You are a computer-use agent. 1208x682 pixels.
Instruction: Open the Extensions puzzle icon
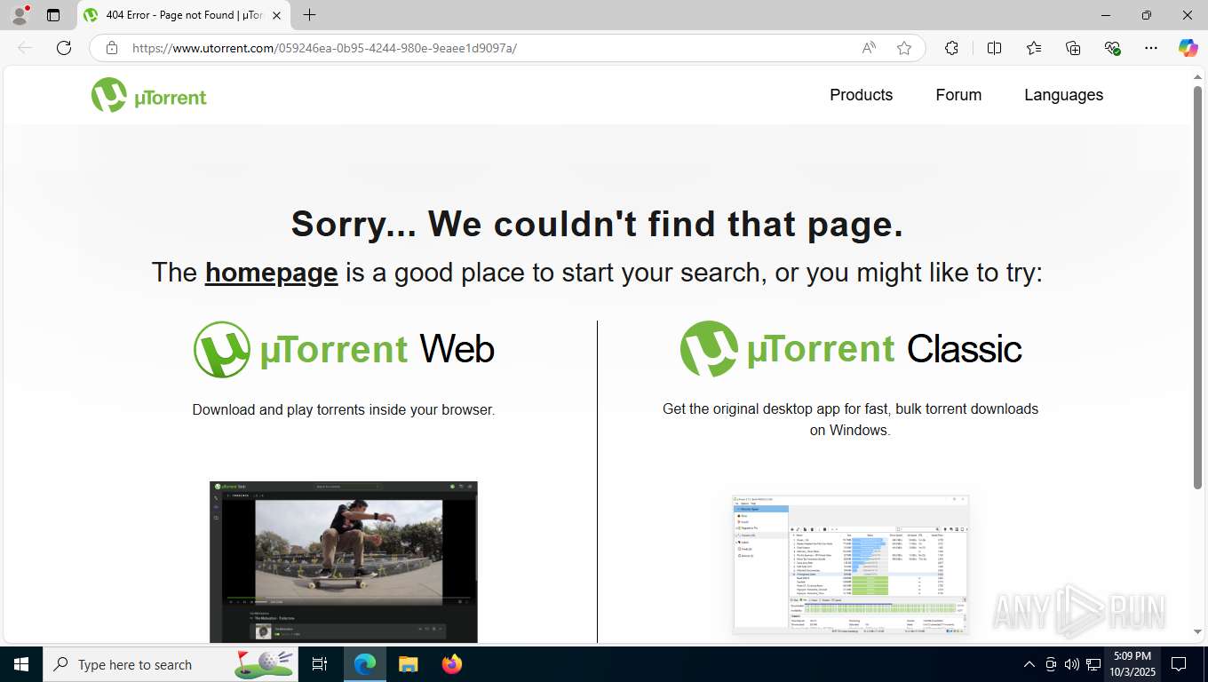(951, 48)
